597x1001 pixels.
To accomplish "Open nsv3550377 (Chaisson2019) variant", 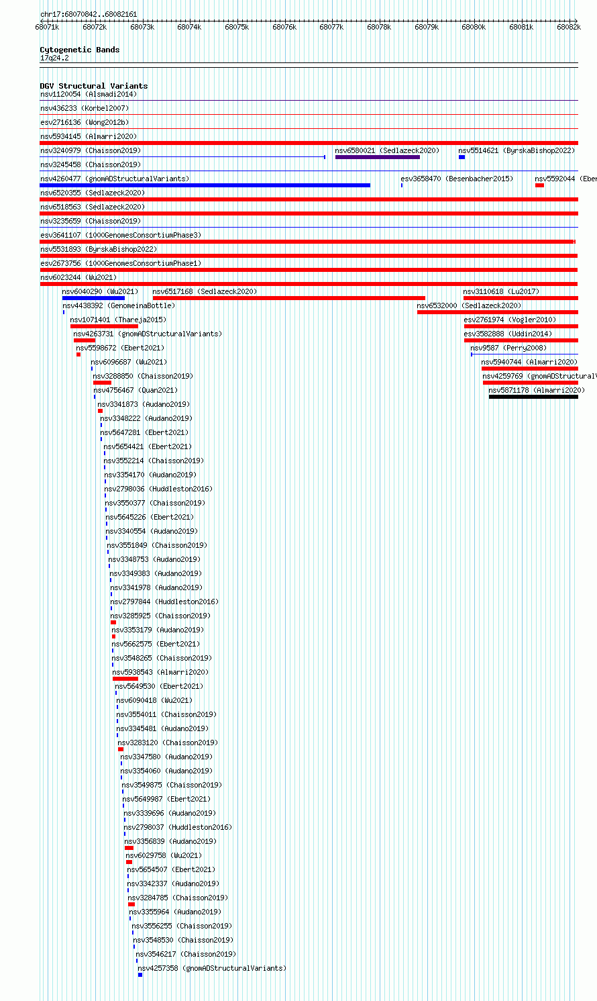I will [155, 503].
